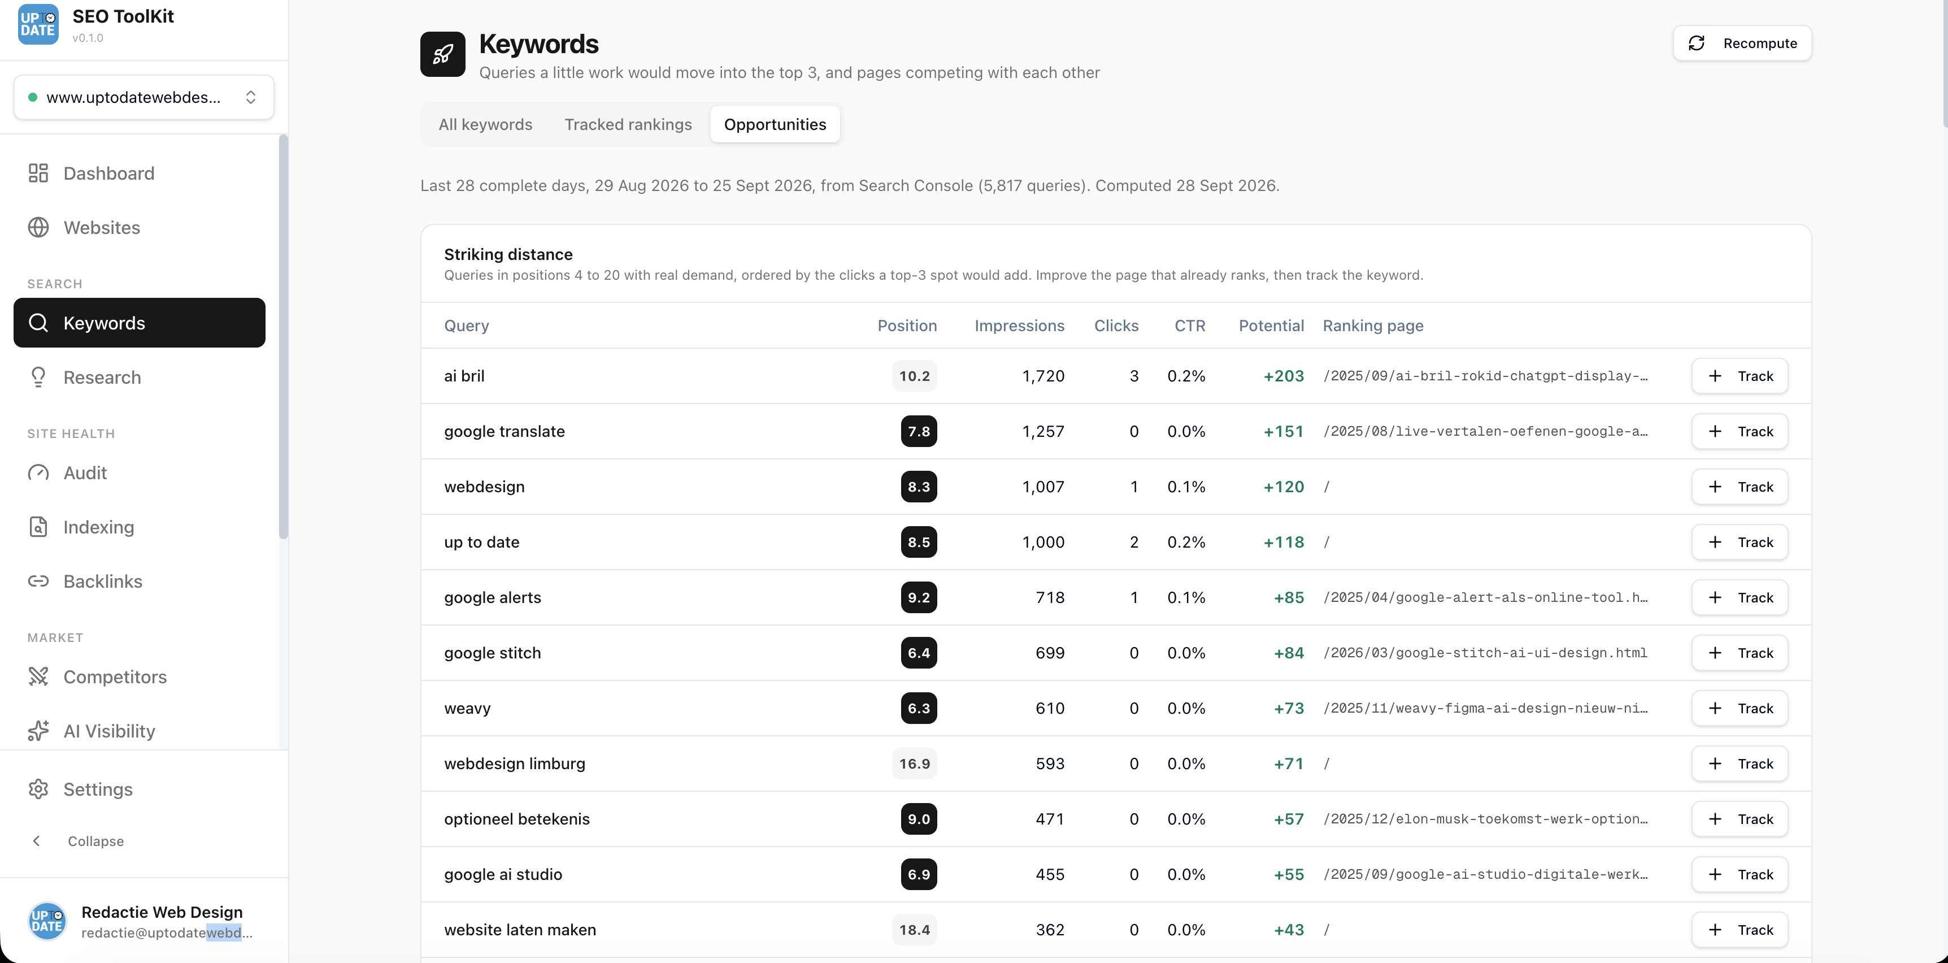The height and width of the screenshot is (963, 1948).
Task: Click the Keywords magnifier icon
Action: coord(38,323)
